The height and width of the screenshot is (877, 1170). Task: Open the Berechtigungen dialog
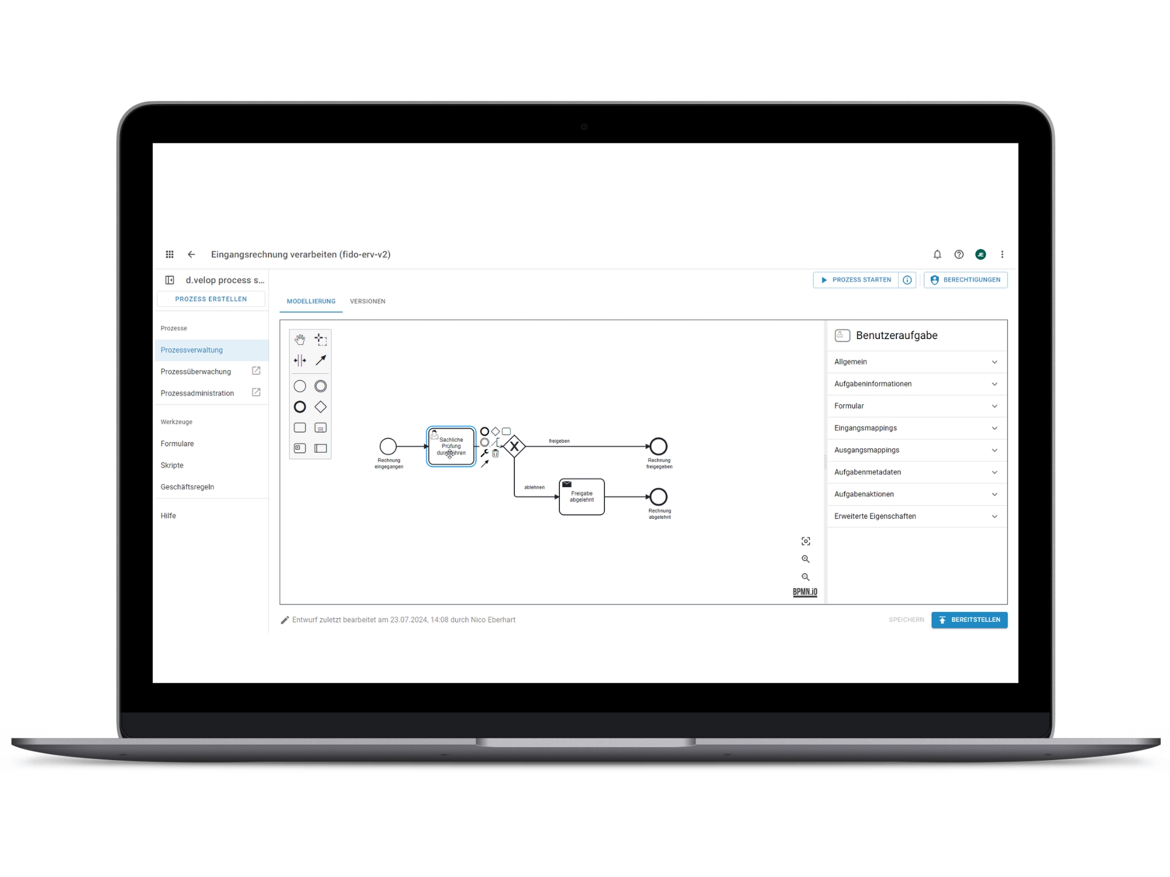pyautogui.click(x=965, y=280)
